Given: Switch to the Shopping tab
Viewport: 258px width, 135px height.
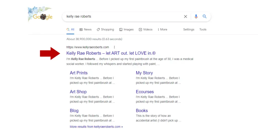Looking at the screenshot, I should pos(105,30).
